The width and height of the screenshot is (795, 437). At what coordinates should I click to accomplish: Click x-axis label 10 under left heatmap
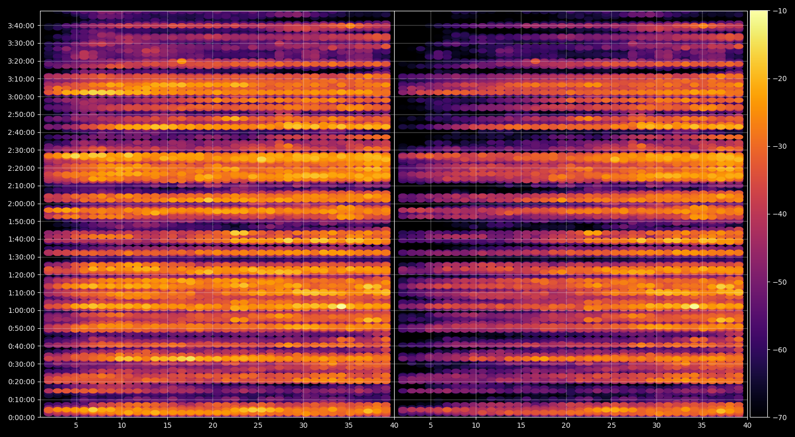click(122, 425)
